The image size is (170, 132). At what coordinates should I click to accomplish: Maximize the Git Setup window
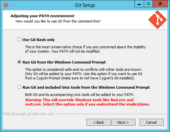(x=148, y=4)
